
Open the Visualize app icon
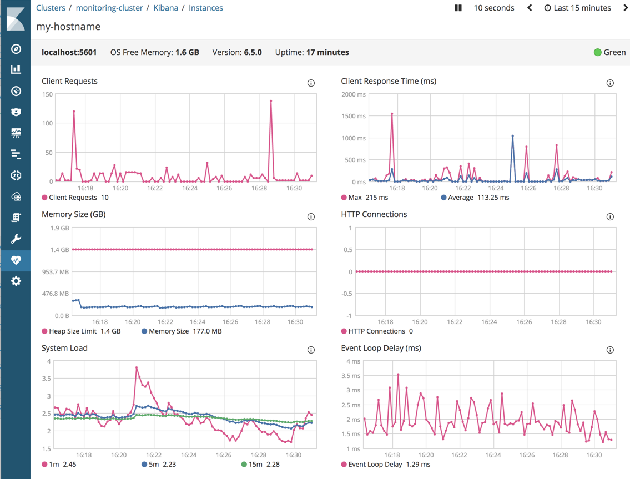click(x=15, y=69)
